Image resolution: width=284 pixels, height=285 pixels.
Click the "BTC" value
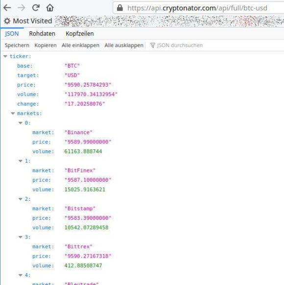pos(72,66)
